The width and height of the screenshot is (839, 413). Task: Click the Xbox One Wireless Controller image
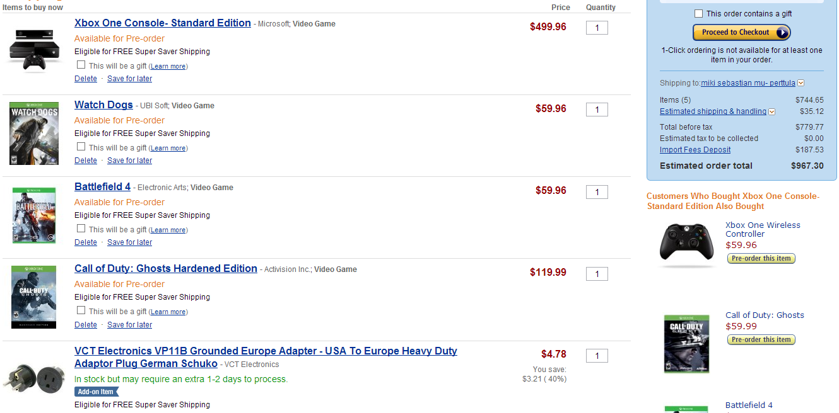(687, 243)
